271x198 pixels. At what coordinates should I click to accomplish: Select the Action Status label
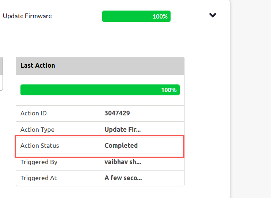click(39, 146)
